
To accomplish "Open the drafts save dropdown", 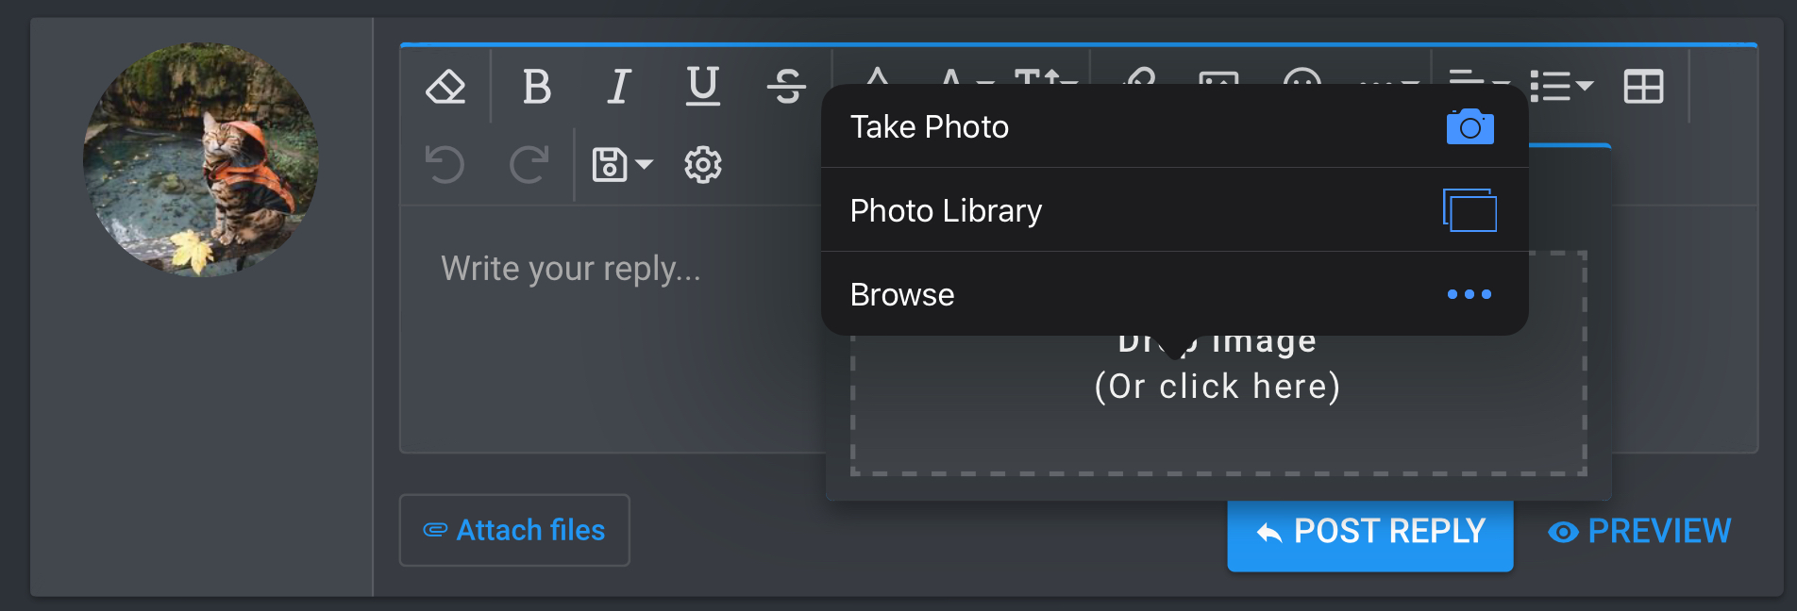I will point(621,165).
